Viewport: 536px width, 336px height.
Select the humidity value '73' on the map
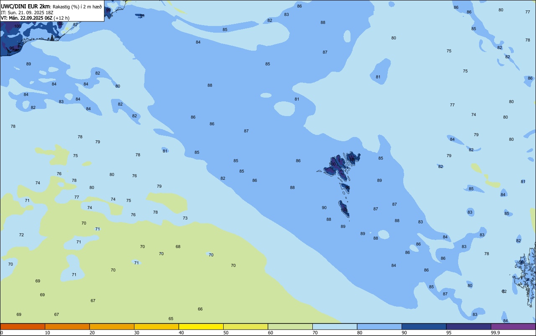(x=185, y=218)
